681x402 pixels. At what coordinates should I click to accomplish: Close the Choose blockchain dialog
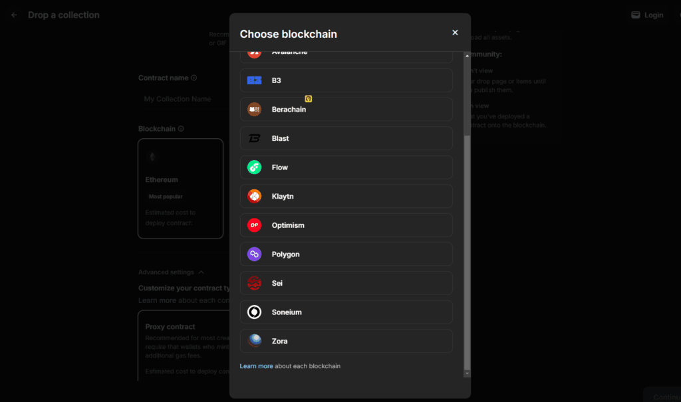click(455, 33)
